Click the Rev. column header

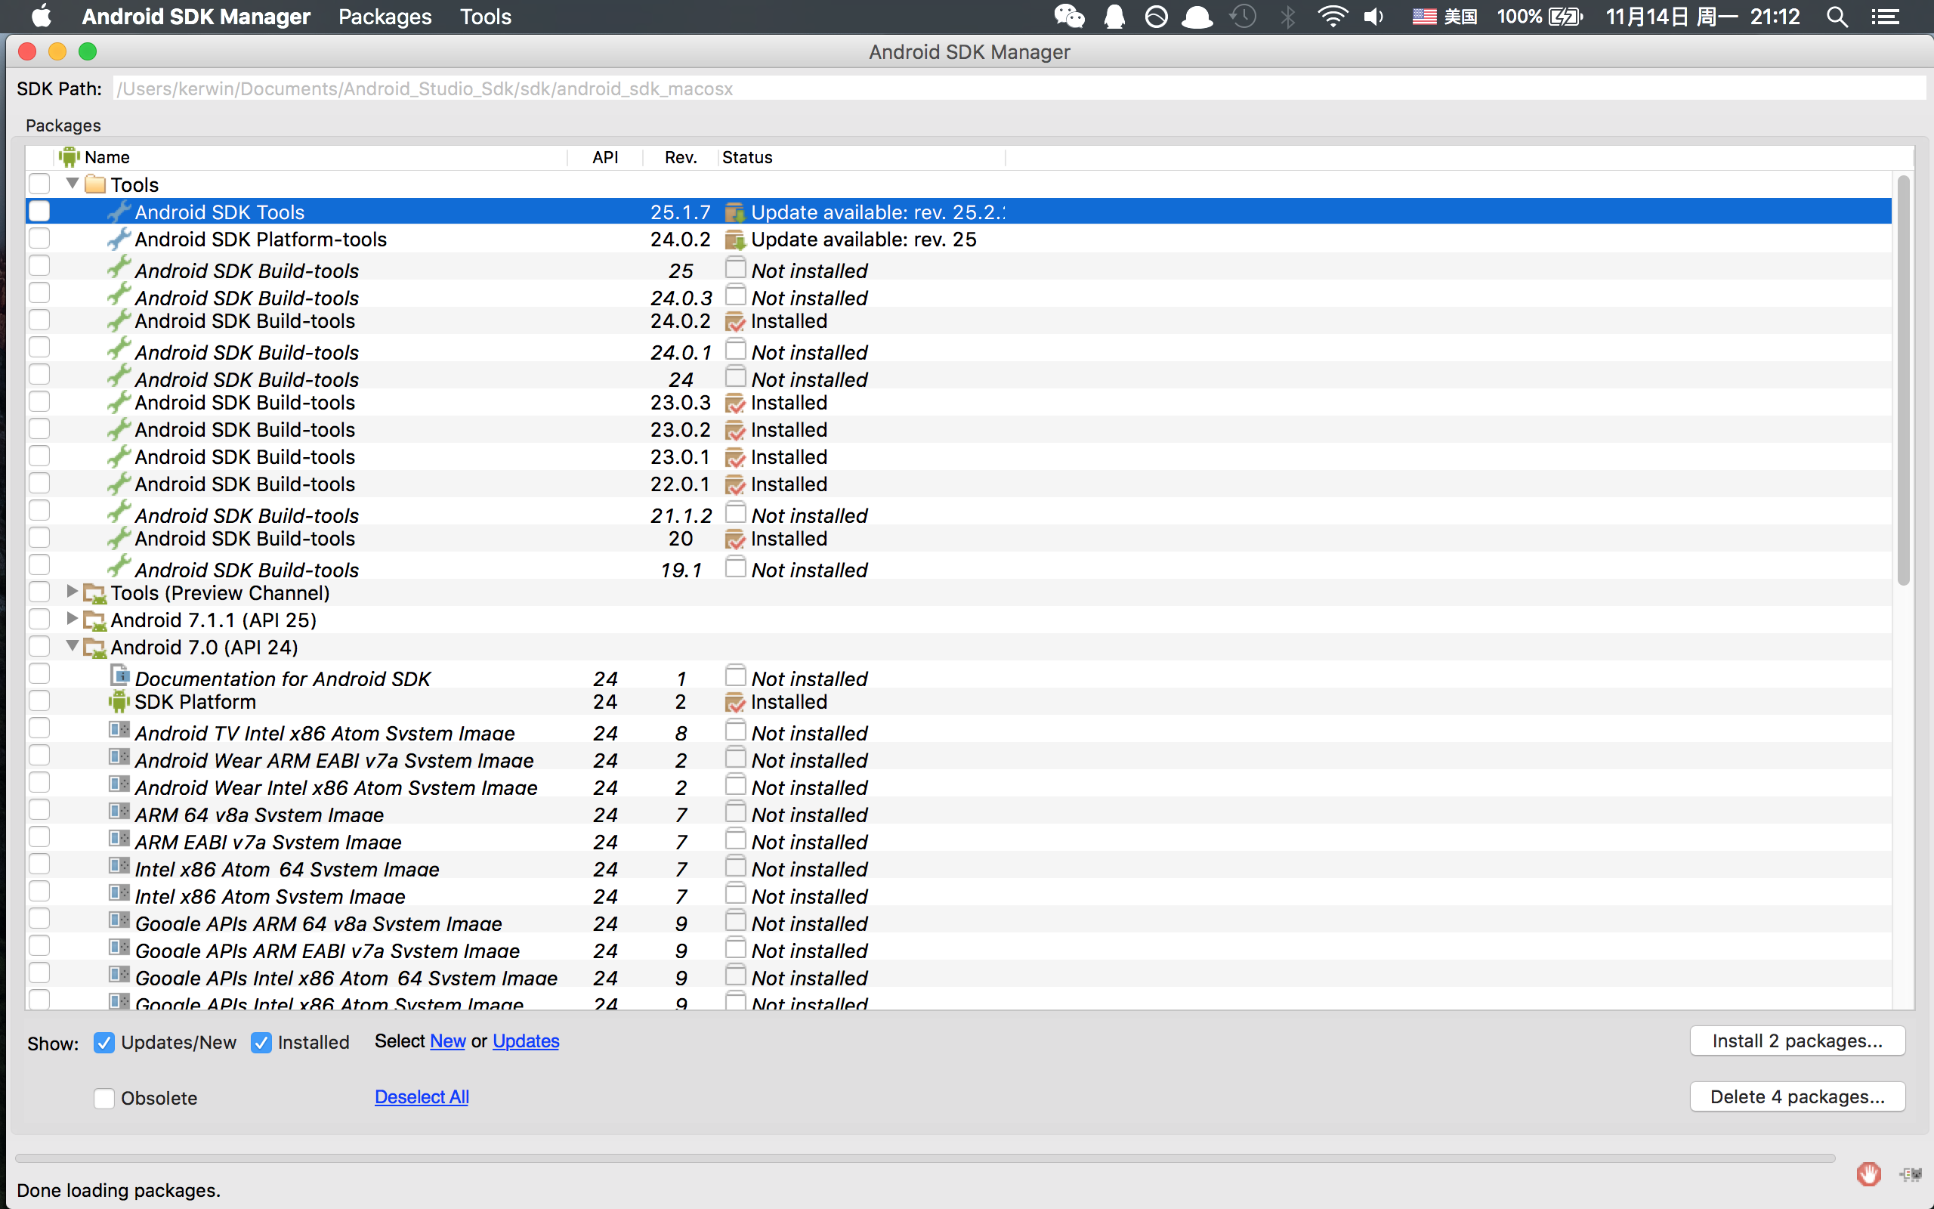click(680, 157)
